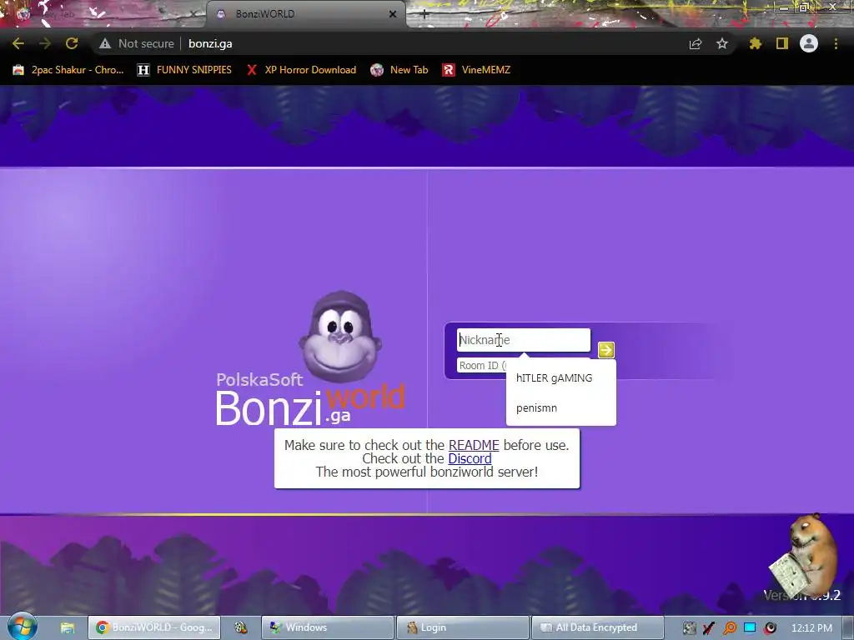854x640 pixels.
Task: Switch to the BonziWORLD tab
Action: [305, 14]
